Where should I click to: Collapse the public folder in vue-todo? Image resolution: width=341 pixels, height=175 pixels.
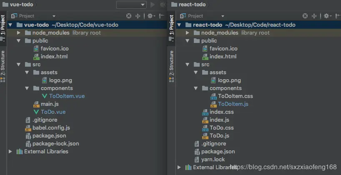pos(18,41)
